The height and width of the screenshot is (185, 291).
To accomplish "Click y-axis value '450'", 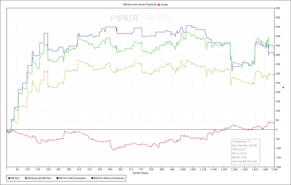I will 278,46.
